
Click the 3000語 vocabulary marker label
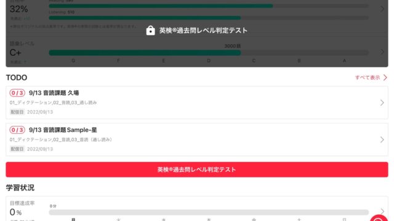[x=233, y=46]
